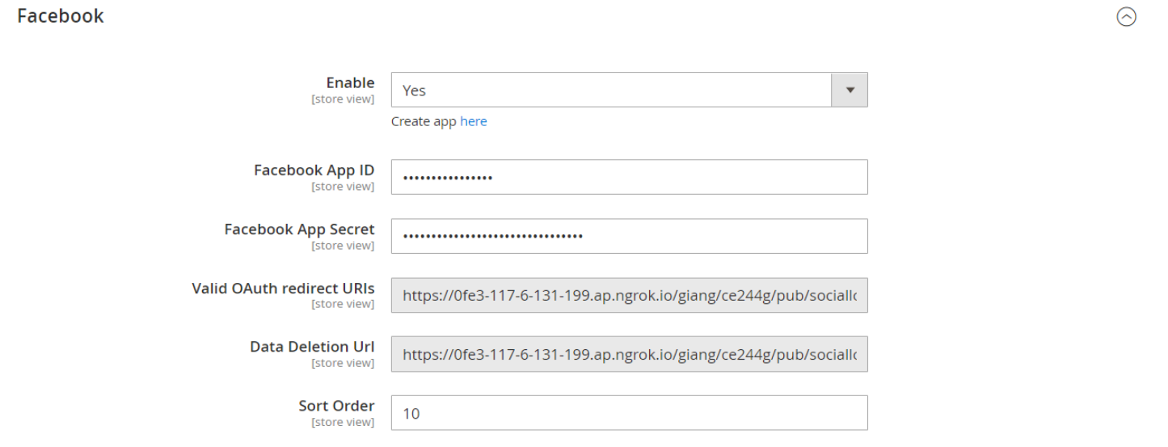Screen dimensions: 1168x447
Task: Click the Valid OAuth redirect URIs field
Action: pos(629,295)
